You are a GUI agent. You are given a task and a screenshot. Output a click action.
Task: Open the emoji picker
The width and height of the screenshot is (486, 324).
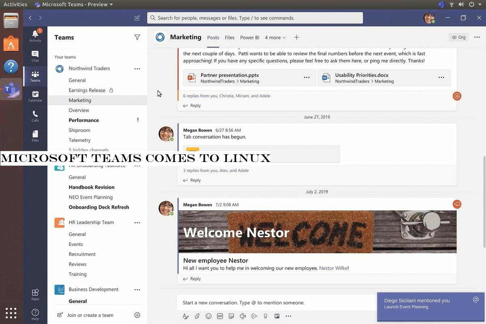209,316
